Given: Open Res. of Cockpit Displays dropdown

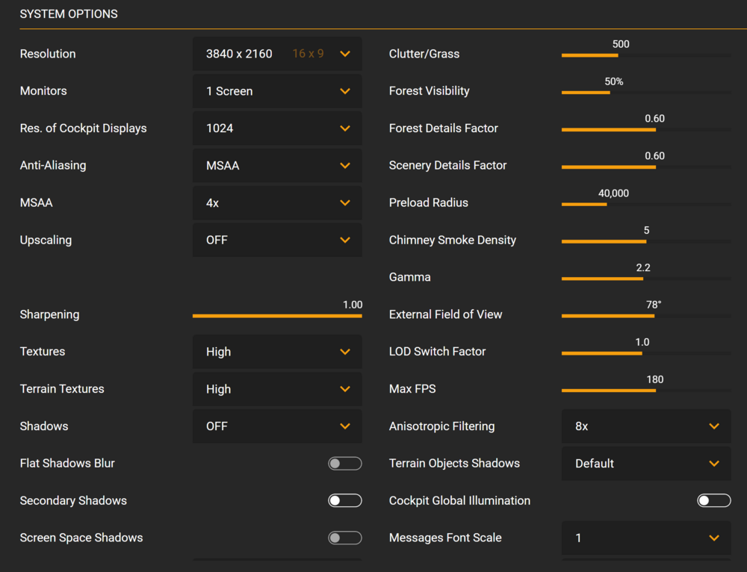Looking at the screenshot, I should tap(276, 128).
